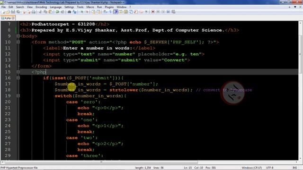Redo the edit using the Redo arrow icon
303x170 pixels.
(x=62, y=12)
